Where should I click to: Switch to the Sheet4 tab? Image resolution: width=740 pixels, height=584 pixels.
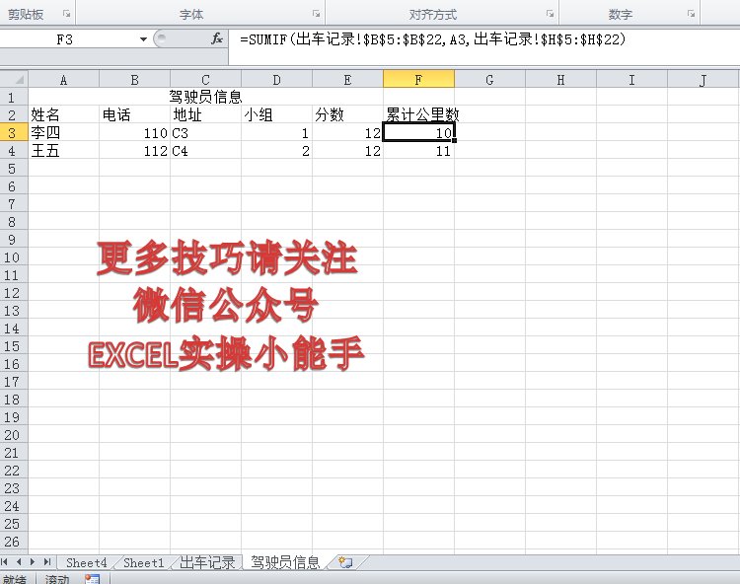(x=87, y=562)
